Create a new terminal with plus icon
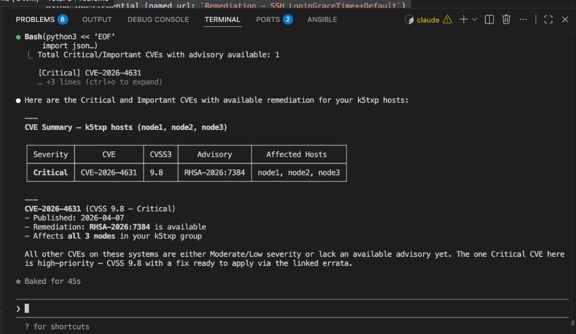Screen dimensions: 576x334 463,19
